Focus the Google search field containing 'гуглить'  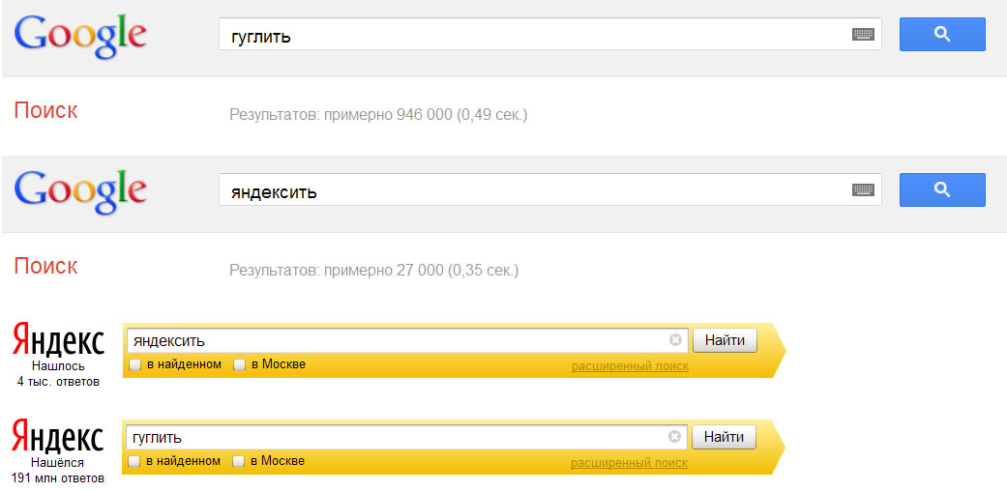click(549, 35)
